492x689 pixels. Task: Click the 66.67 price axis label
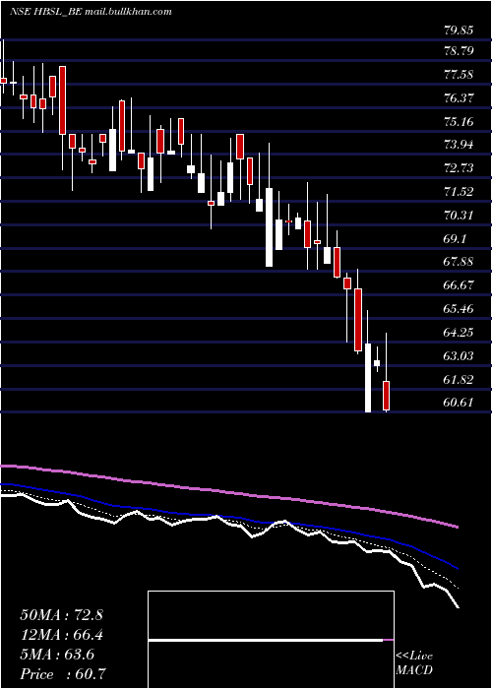(x=459, y=284)
